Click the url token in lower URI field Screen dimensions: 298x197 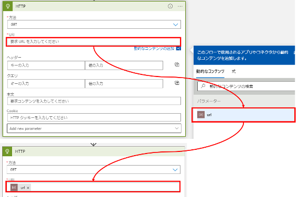(x=20, y=188)
